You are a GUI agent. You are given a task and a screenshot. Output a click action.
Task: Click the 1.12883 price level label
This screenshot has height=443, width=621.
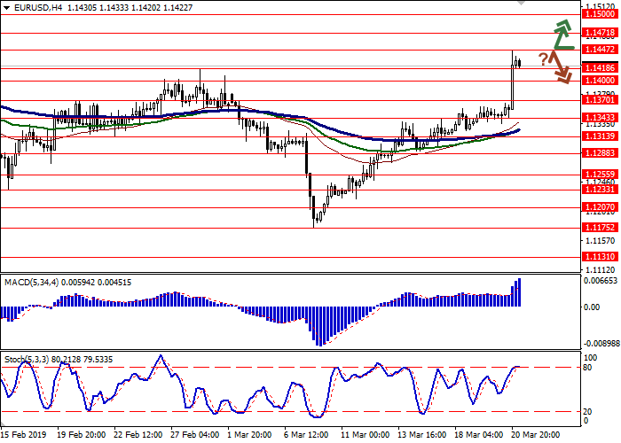click(600, 152)
